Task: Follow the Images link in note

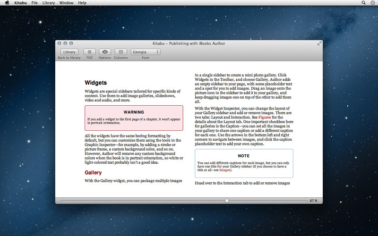Action: tap(224, 170)
